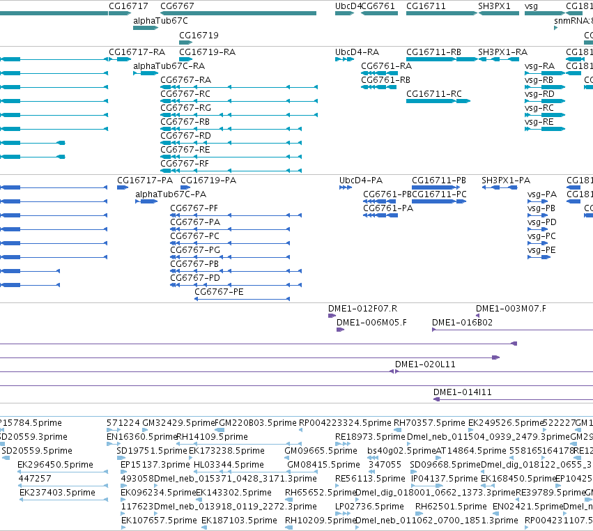Click the UbcD4-RA transcript label

click(x=357, y=52)
